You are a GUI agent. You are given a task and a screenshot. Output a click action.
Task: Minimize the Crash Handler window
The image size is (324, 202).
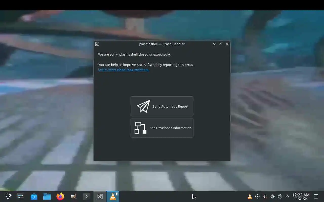(215, 44)
